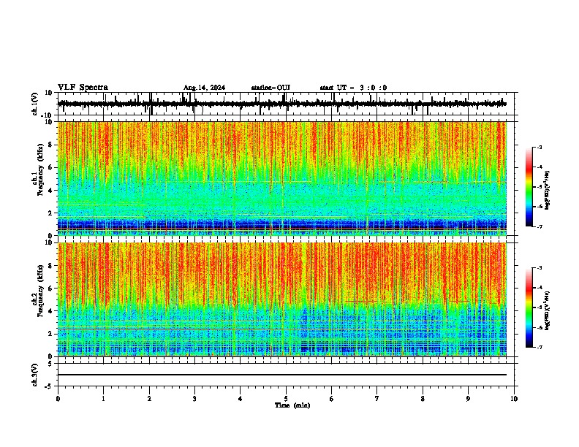This screenshot has height=447, width=579.
Task: Click the "station=OUJ" header label
Action: tap(270, 88)
